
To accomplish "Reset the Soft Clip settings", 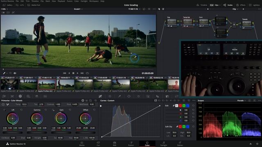I will pyautogui.click(x=193, y=127).
